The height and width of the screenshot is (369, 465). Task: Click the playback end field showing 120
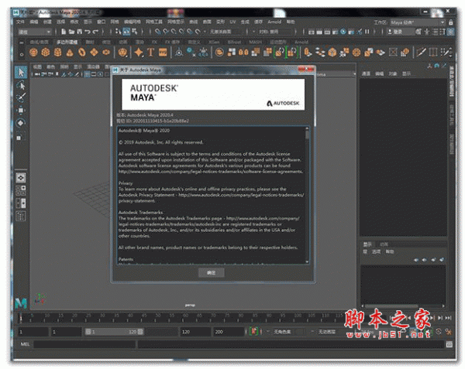tap(195, 332)
